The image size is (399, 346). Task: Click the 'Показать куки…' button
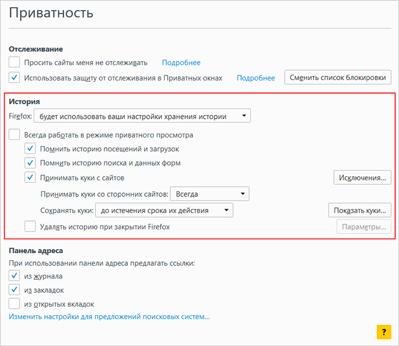click(x=360, y=210)
